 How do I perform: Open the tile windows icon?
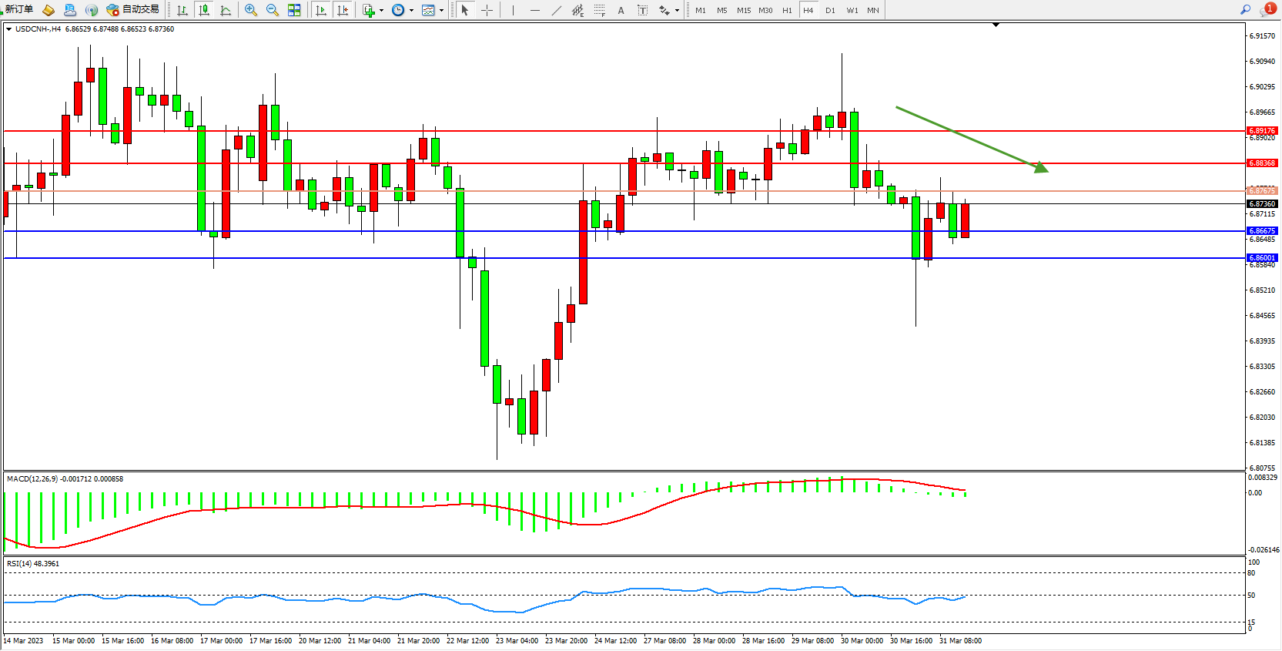coord(294,10)
